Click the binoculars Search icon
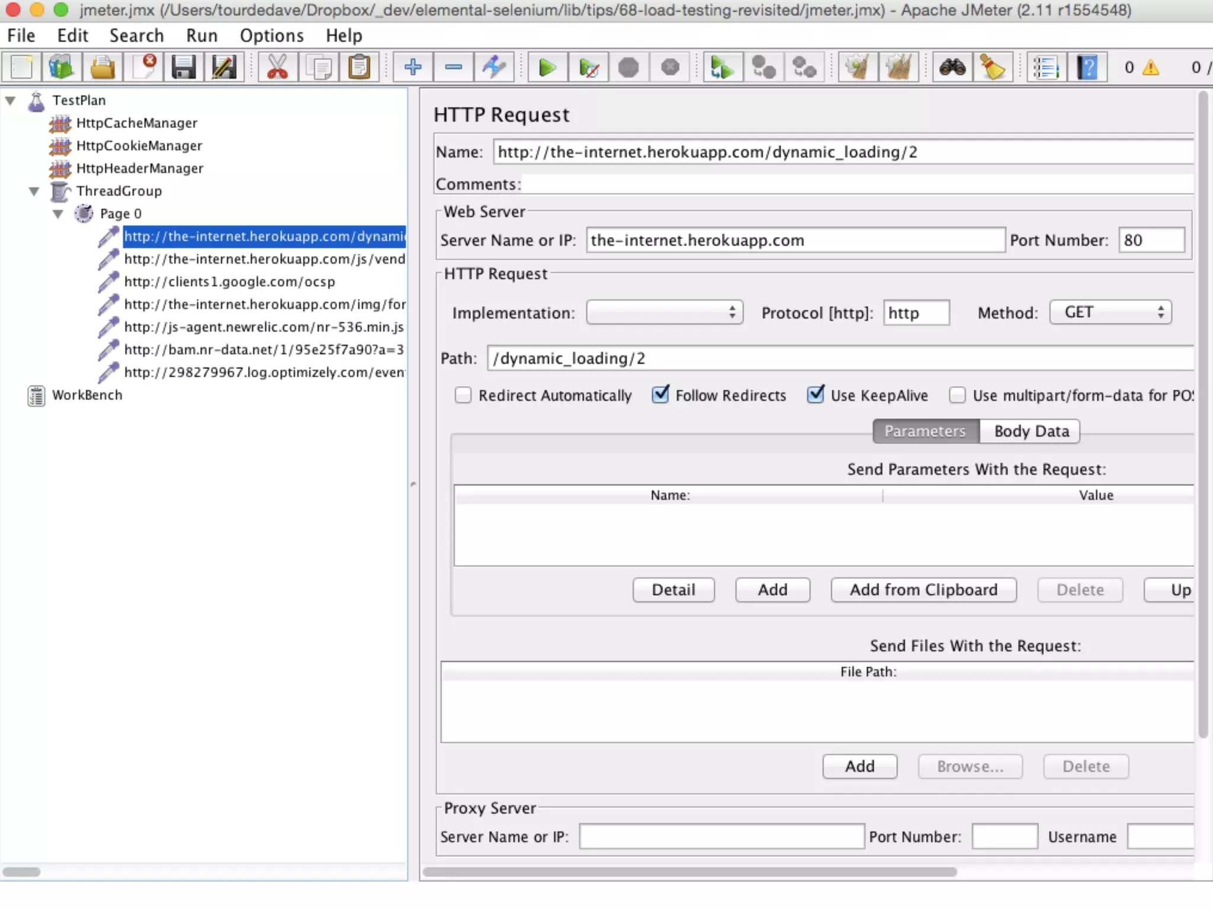 [x=952, y=68]
